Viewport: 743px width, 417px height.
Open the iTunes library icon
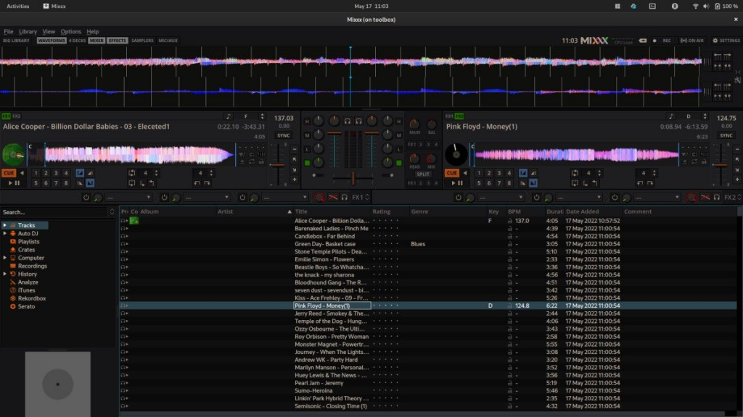pyautogui.click(x=13, y=290)
